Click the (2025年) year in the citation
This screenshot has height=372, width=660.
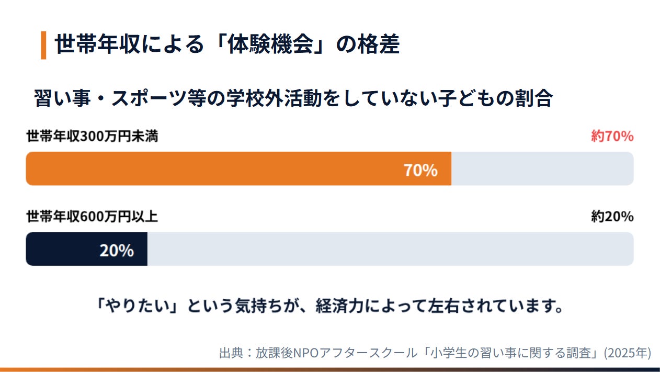pos(627,353)
